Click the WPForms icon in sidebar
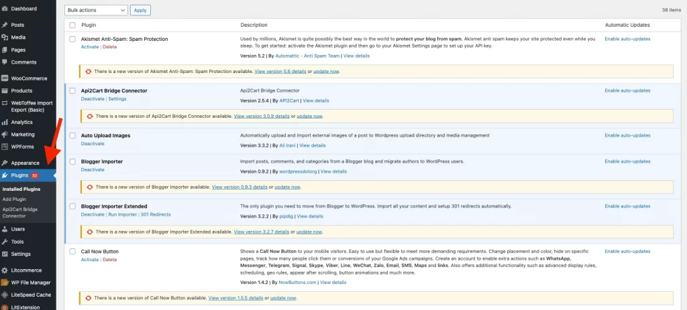687x310 pixels. [5, 147]
